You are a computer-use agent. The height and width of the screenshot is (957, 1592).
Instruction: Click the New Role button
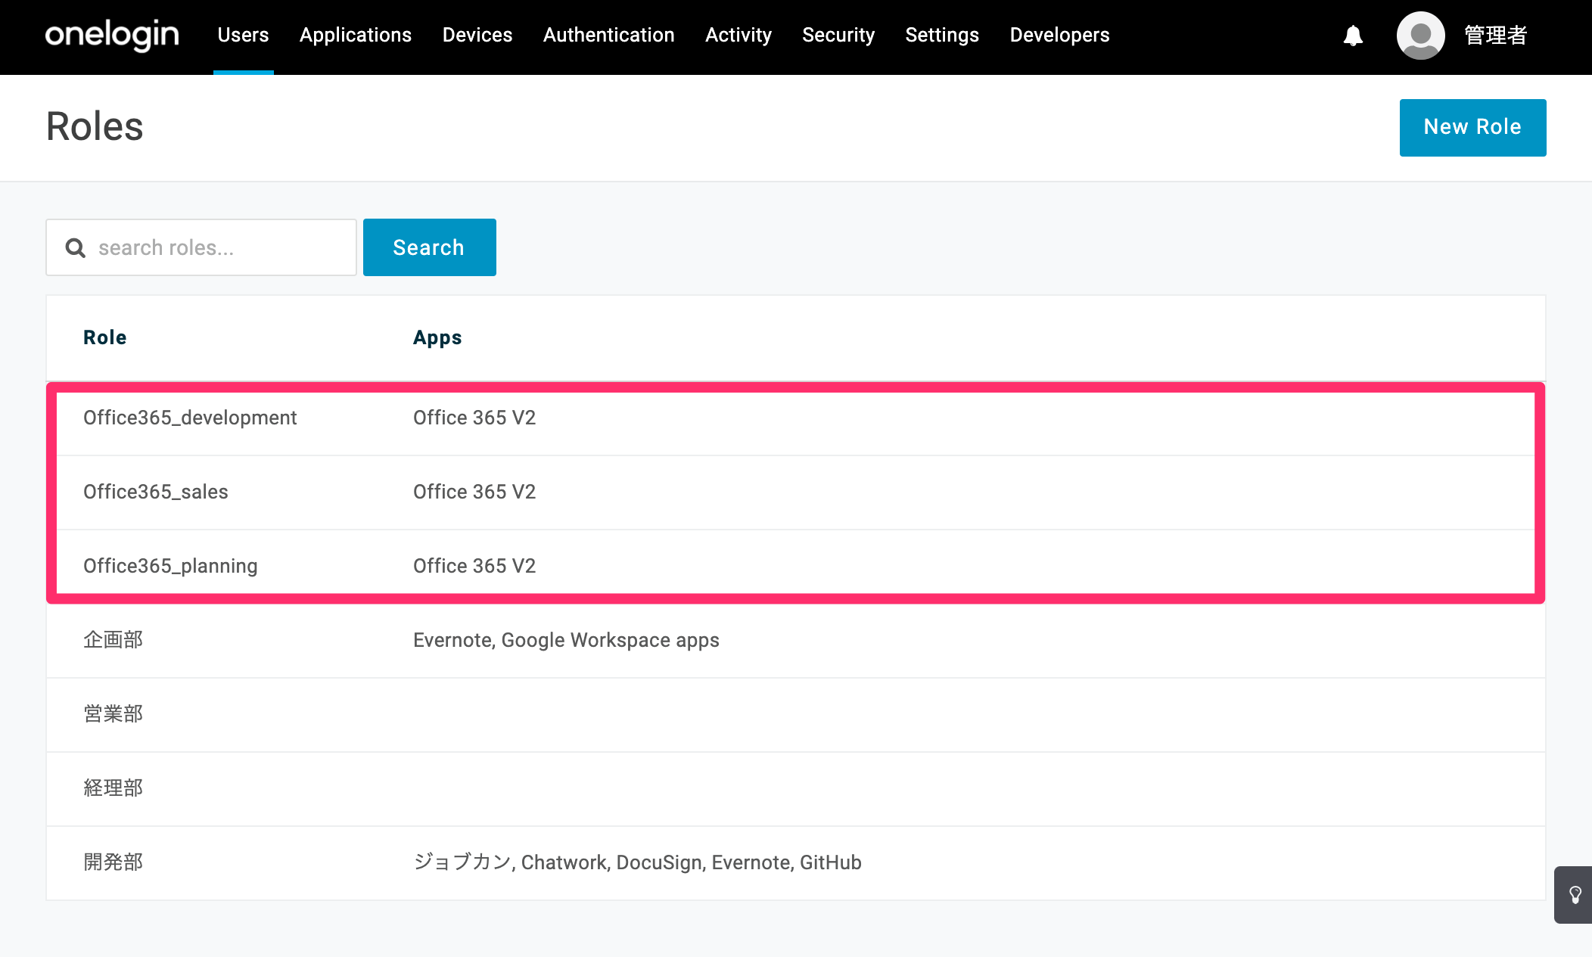(x=1472, y=127)
